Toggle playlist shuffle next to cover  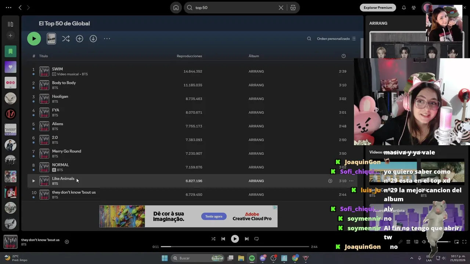[66, 38]
